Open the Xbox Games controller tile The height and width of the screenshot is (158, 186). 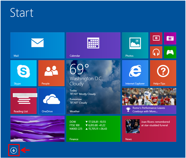click(170, 52)
